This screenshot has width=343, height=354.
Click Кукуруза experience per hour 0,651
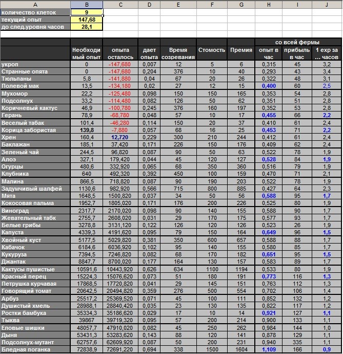point(269,255)
